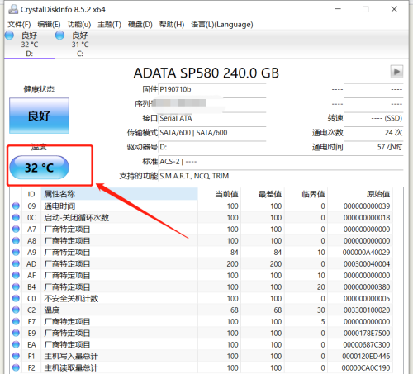This screenshot has height=374, width=413.
Task: Open the 语言(L)(Language) menu
Action: tap(222, 25)
